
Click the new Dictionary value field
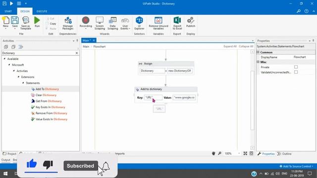180,71
